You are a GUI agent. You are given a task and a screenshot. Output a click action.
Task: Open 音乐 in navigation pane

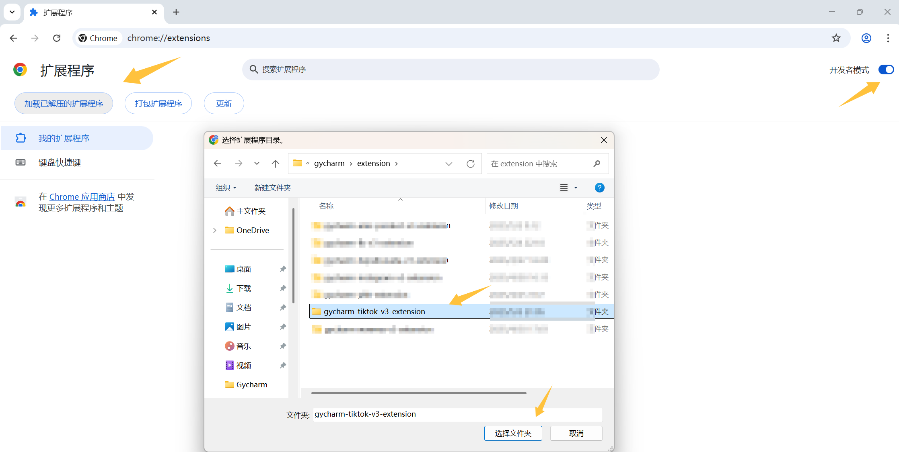[238, 346]
